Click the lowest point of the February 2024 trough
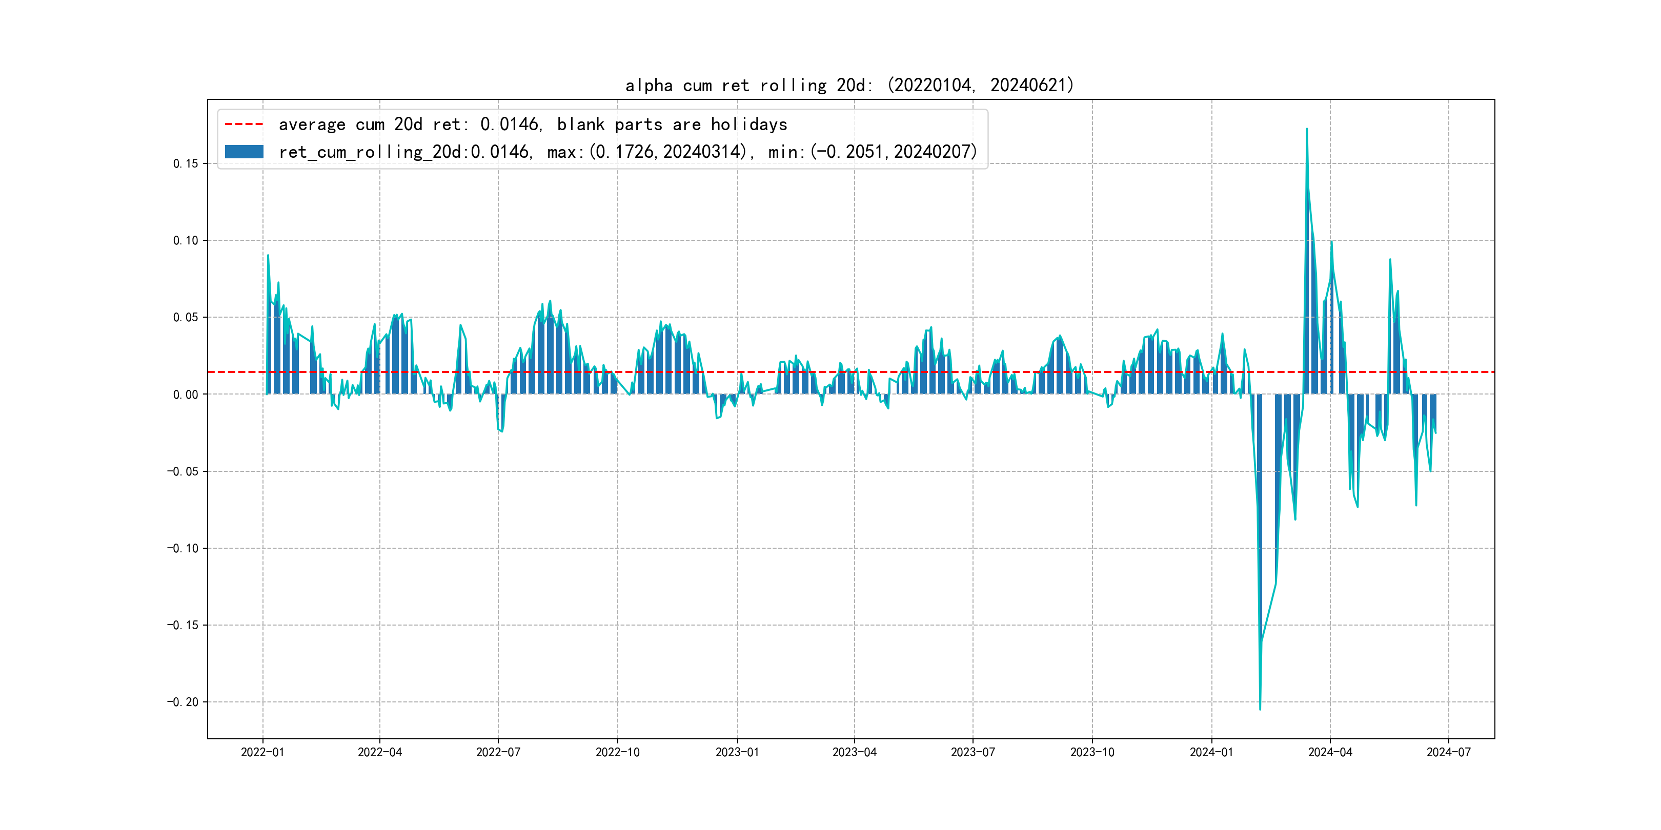This screenshot has width=1661, height=830. 1260,709
